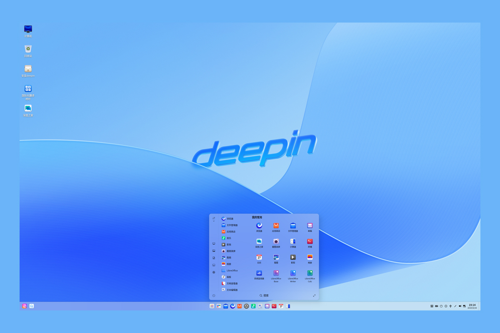Launch music player from the taskbar
500x333 pixels.
[x=253, y=306]
